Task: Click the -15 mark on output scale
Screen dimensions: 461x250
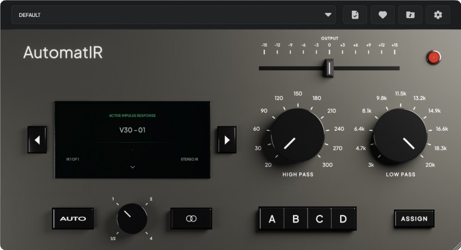Action: pyautogui.click(x=264, y=46)
